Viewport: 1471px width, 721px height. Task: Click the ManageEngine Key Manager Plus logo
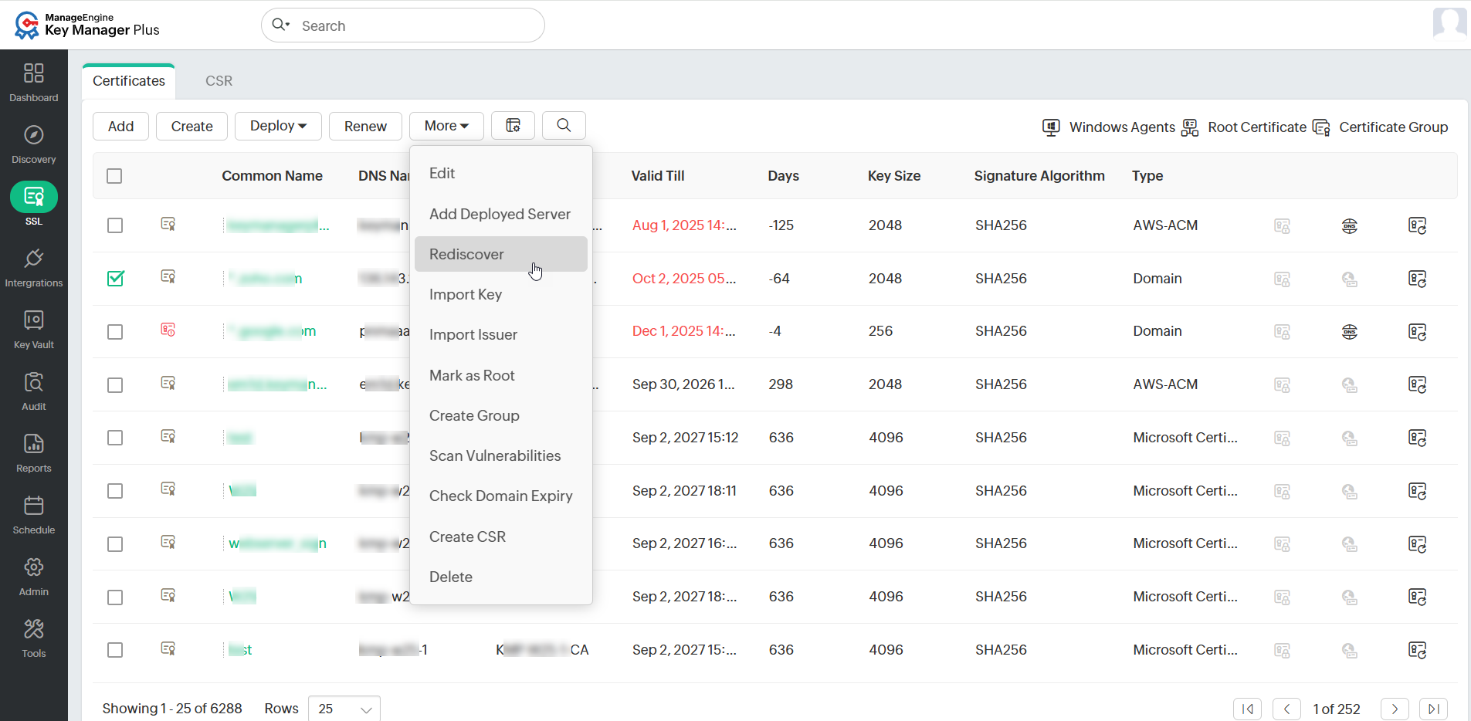point(87,25)
